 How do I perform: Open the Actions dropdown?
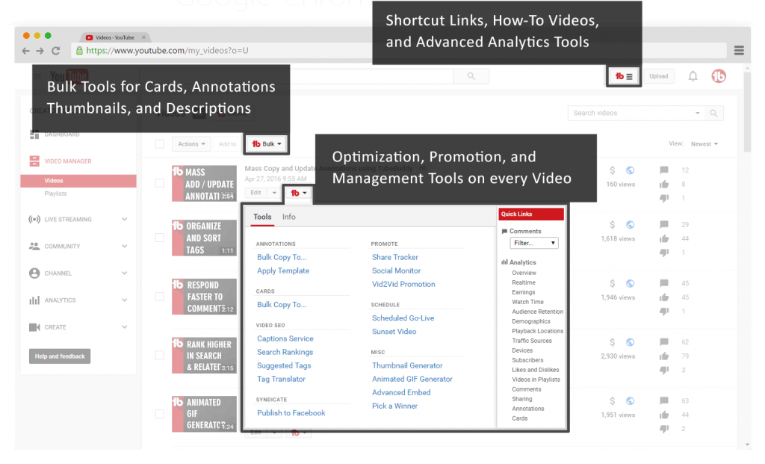191,144
